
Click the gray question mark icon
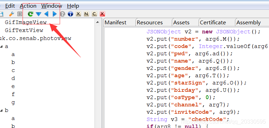click(x=62, y=14)
